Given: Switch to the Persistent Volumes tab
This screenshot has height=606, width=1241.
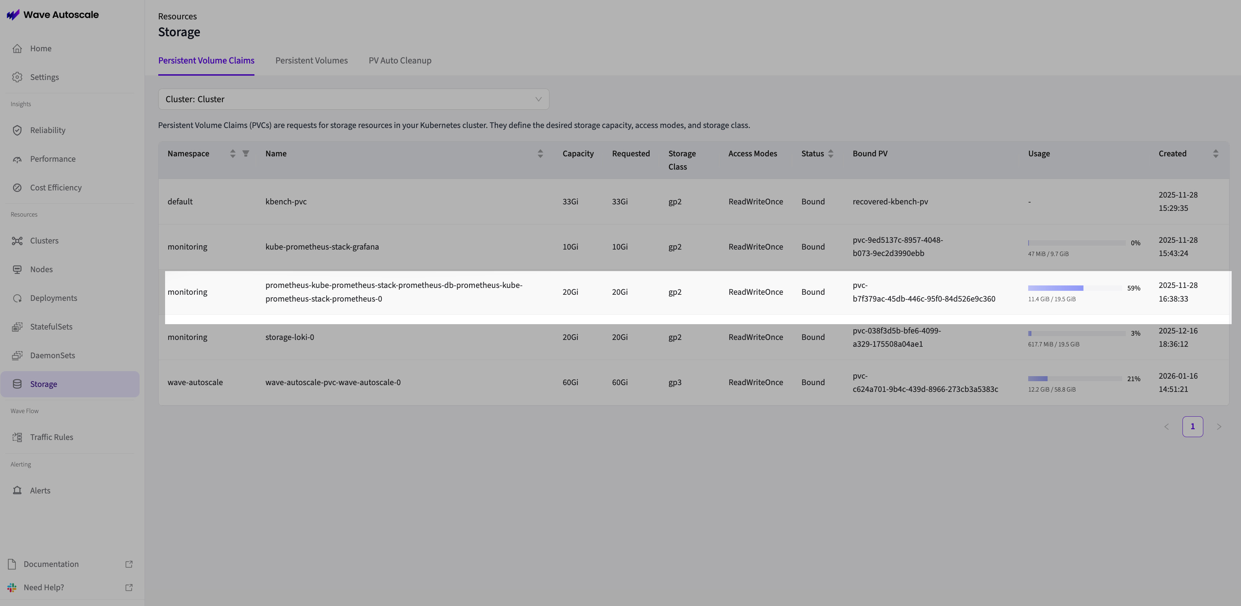Looking at the screenshot, I should (x=312, y=61).
